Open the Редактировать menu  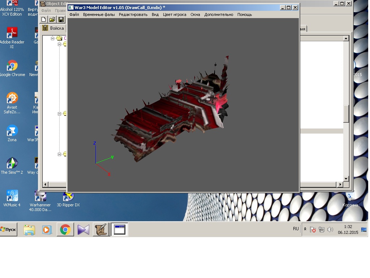[133, 14]
